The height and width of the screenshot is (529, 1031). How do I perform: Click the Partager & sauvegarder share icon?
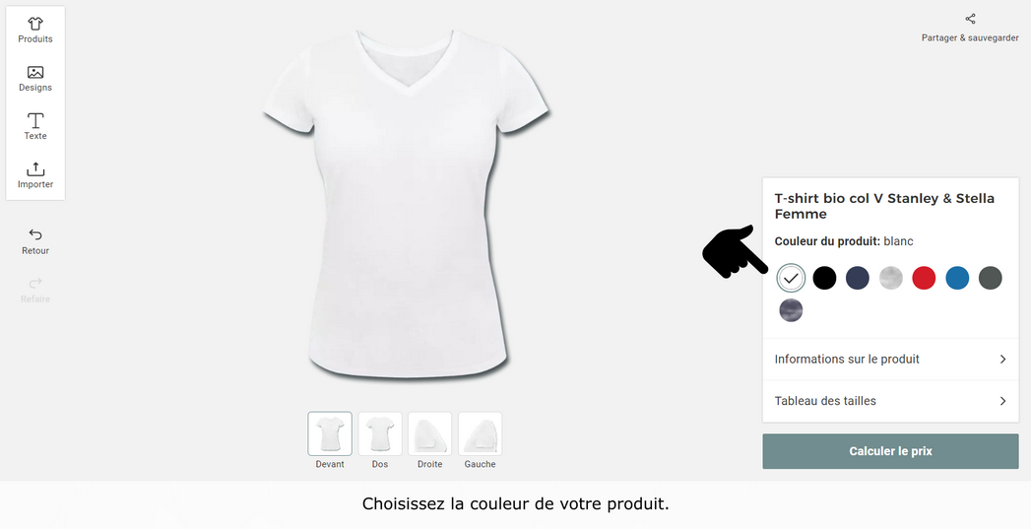coord(971,19)
